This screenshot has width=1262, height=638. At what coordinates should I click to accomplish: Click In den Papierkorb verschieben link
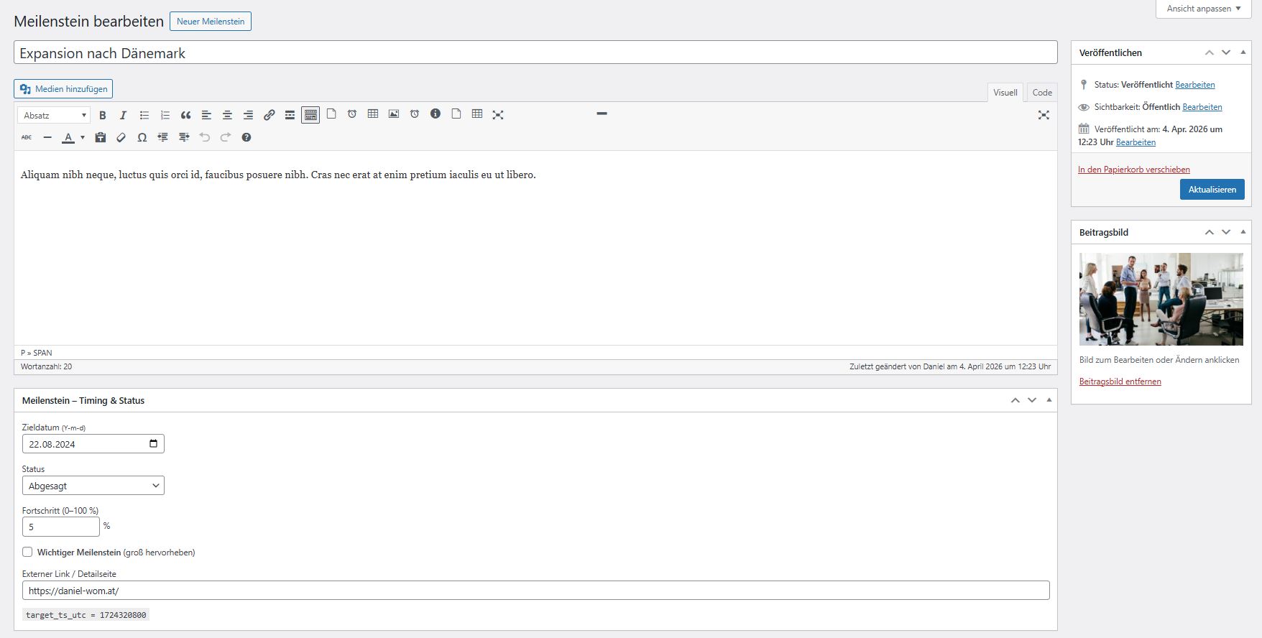[1133, 170]
